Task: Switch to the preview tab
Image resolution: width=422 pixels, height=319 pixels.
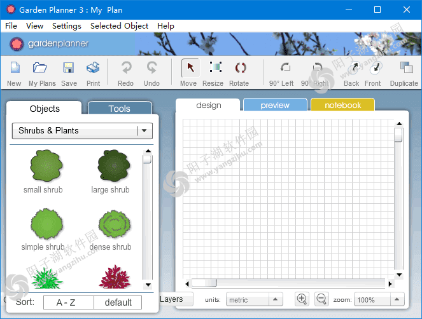Action: click(275, 105)
